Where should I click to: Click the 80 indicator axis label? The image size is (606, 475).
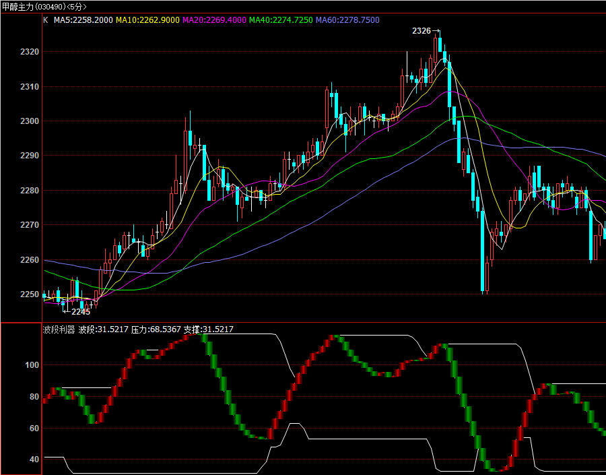tap(34, 397)
